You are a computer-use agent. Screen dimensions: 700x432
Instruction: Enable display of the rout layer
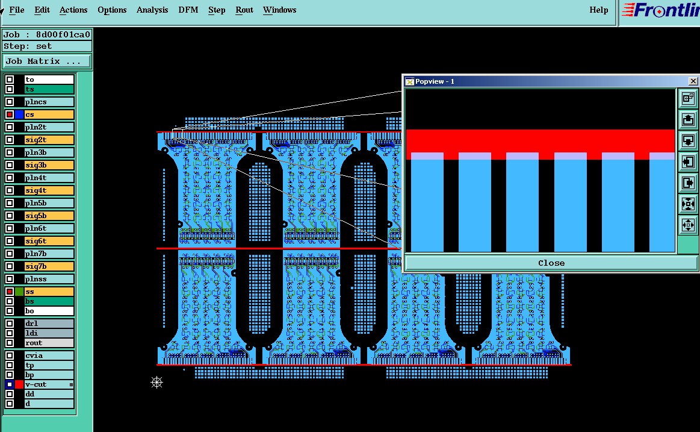10,343
